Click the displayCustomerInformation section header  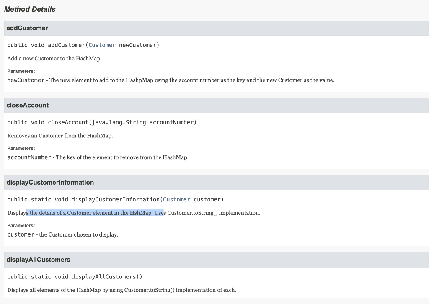click(x=51, y=183)
